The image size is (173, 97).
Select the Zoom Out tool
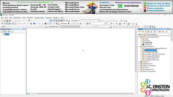click(x=5, y=23)
